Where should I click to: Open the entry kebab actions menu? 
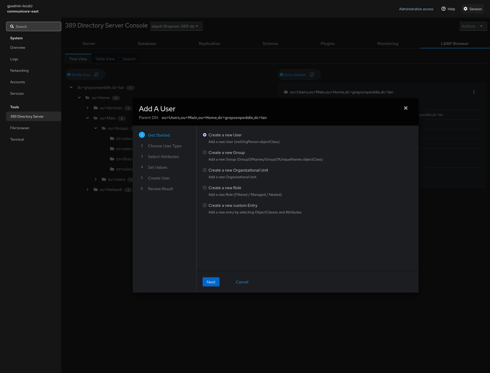click(x=474, y=92)
